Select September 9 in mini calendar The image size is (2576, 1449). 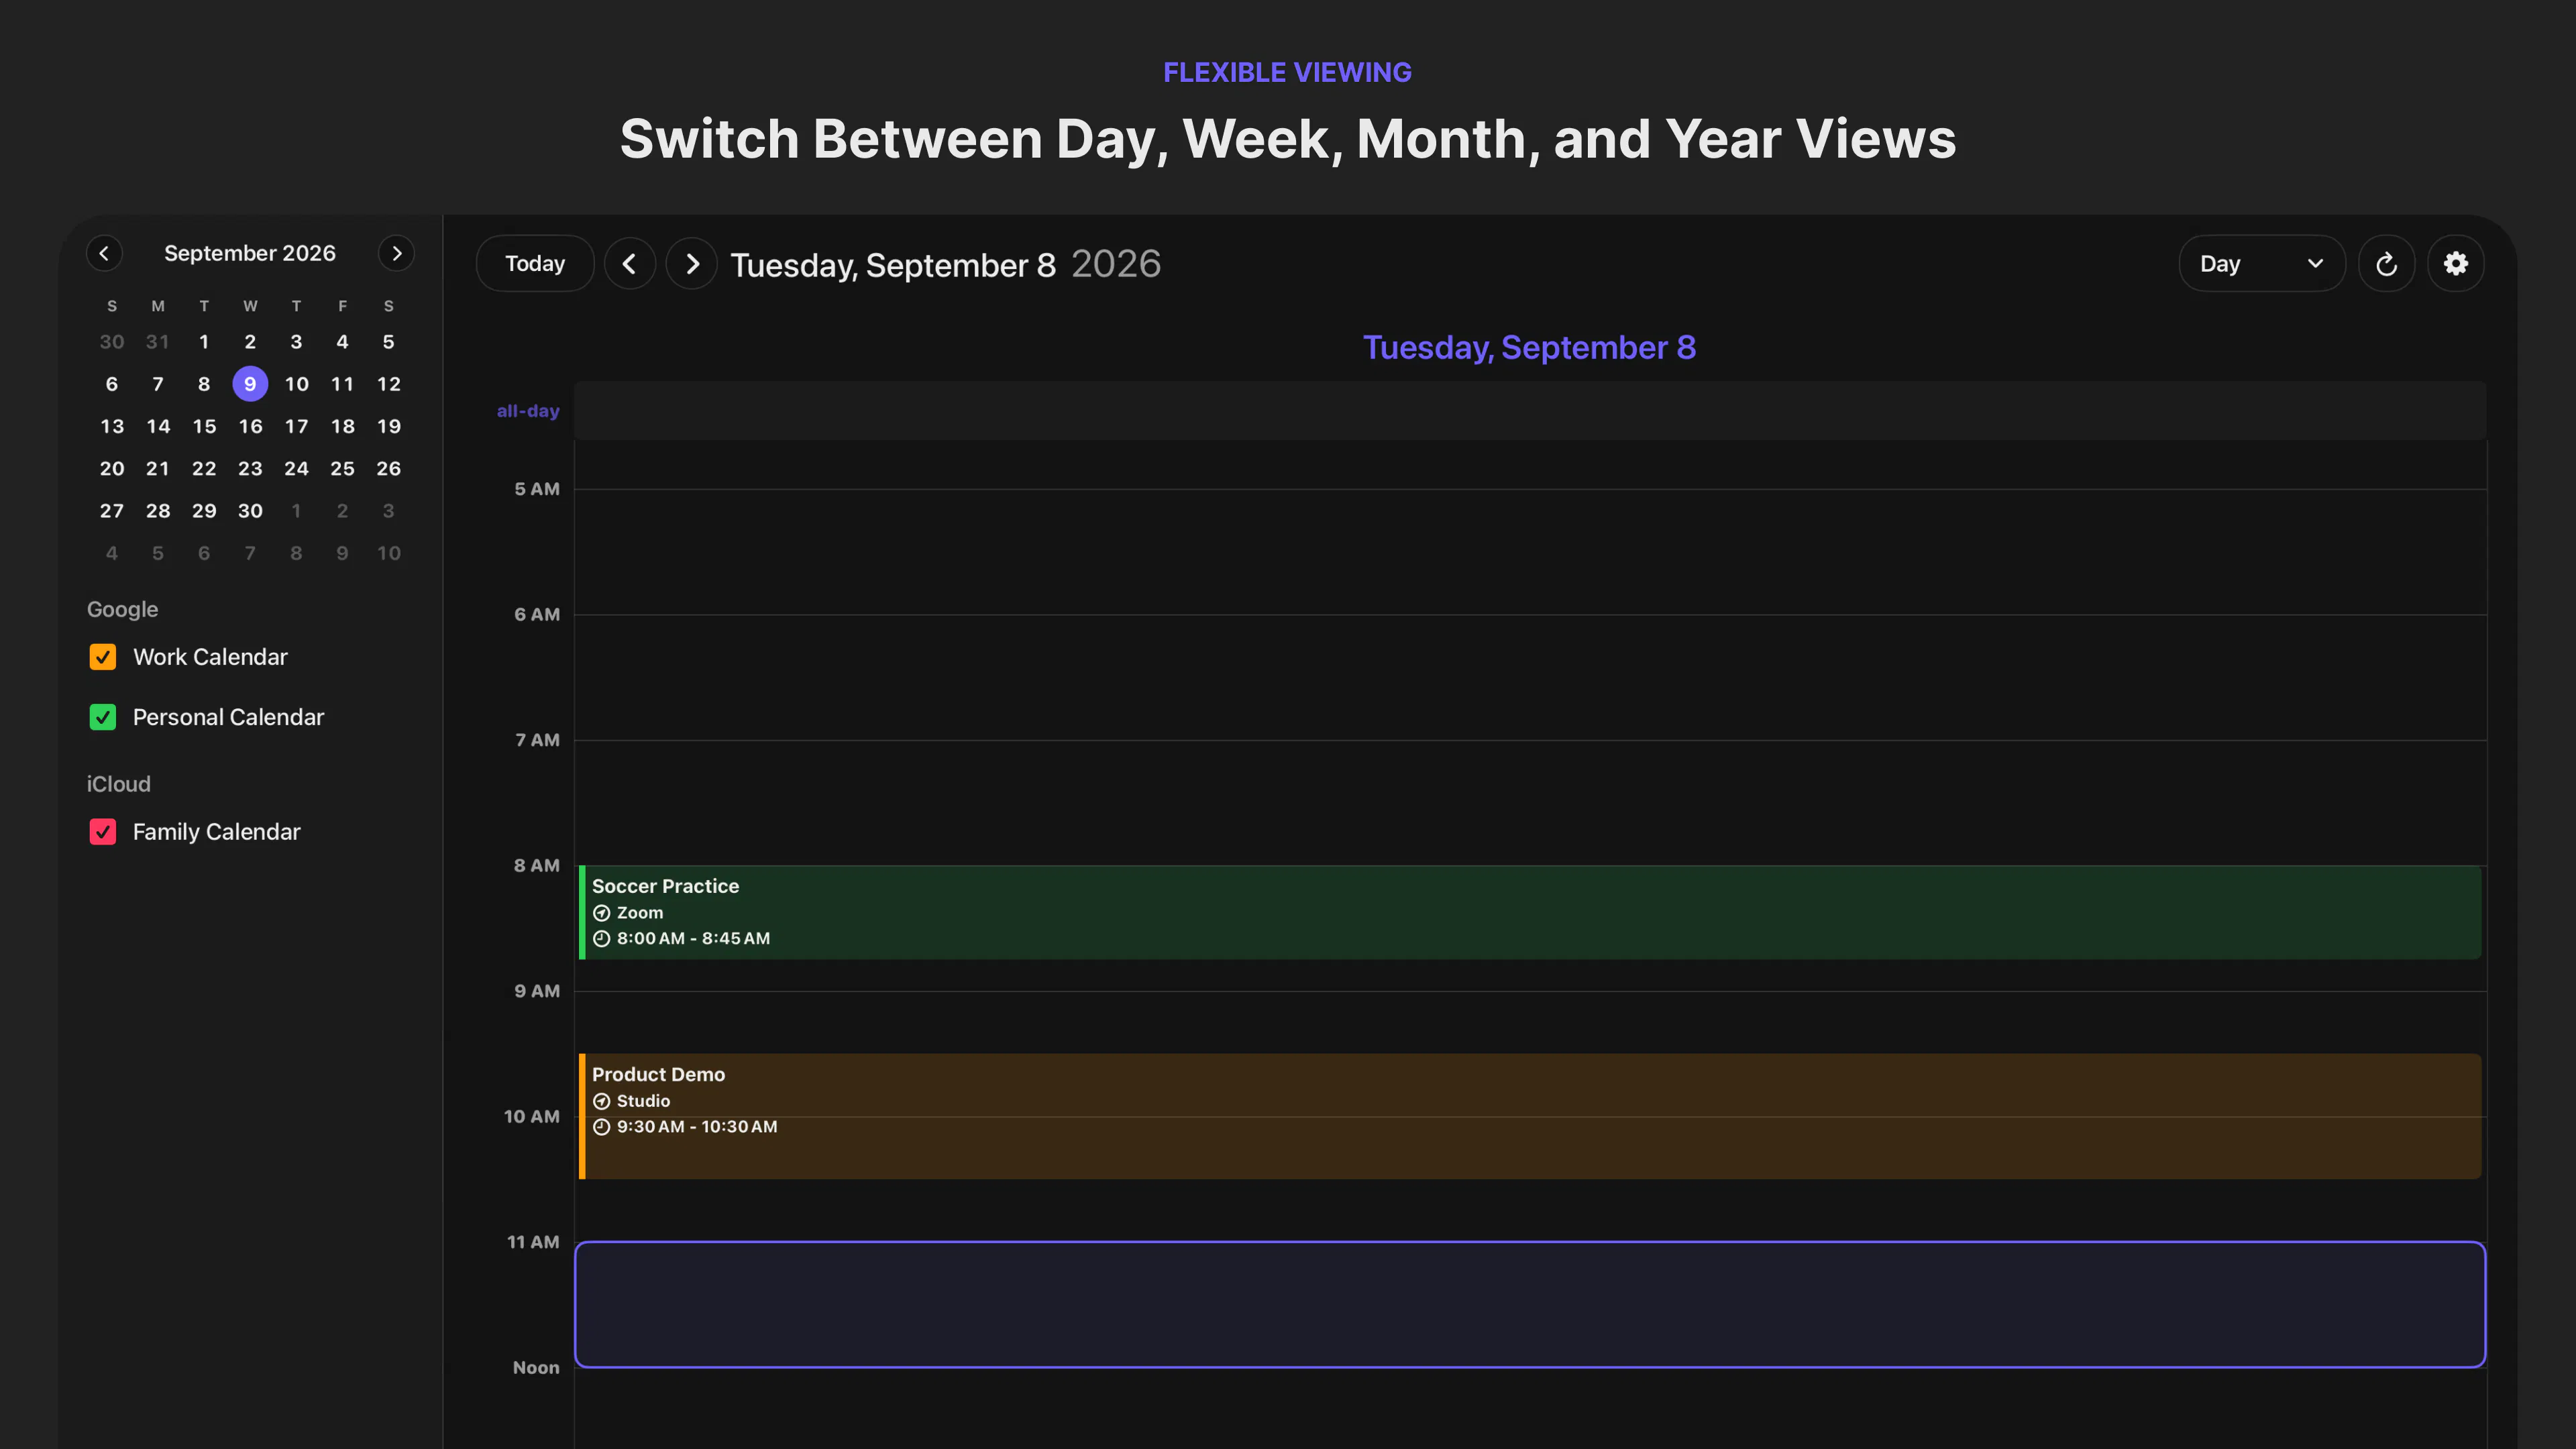250,384
